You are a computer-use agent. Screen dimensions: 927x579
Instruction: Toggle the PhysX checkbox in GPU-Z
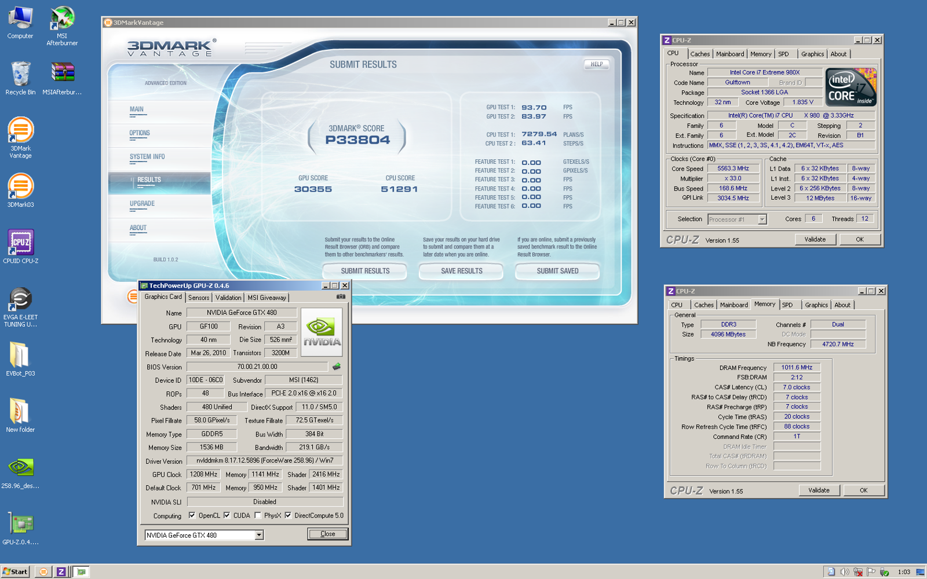point(257,515)
